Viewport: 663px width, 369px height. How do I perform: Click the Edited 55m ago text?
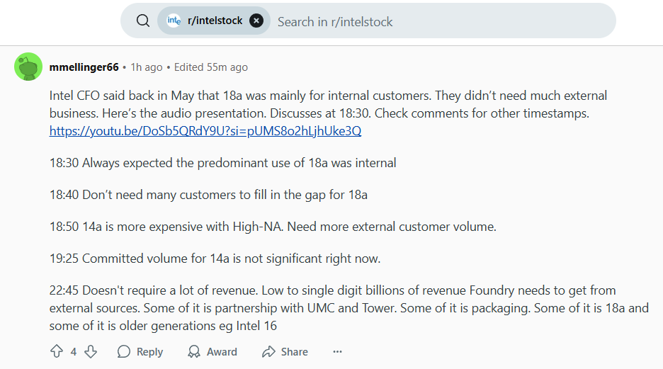tap(210, 67)
